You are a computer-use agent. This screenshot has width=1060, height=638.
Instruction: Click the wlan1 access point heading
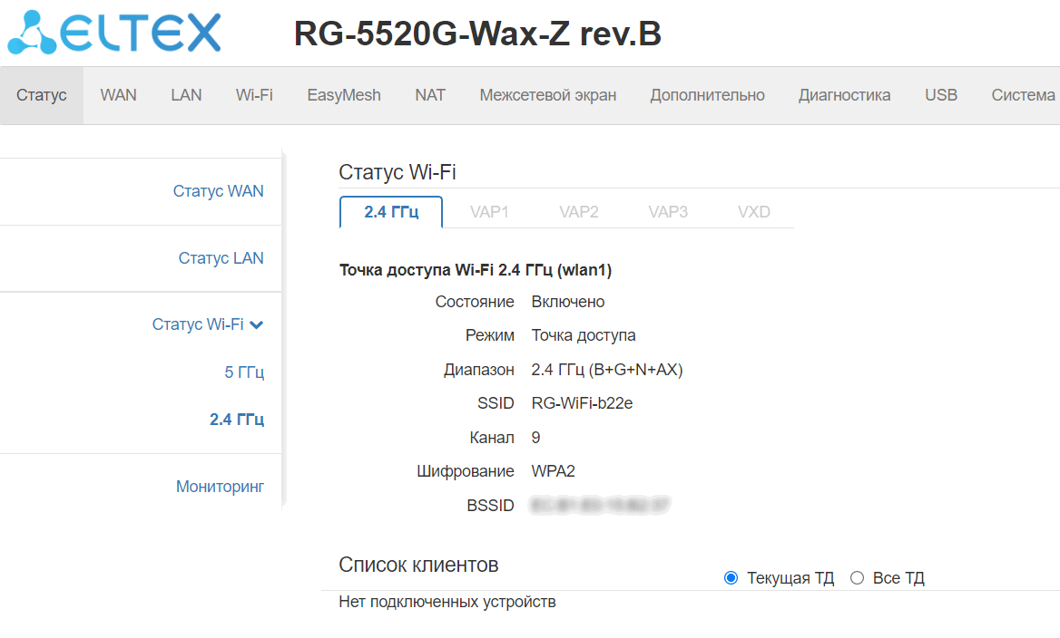point(476,270)
